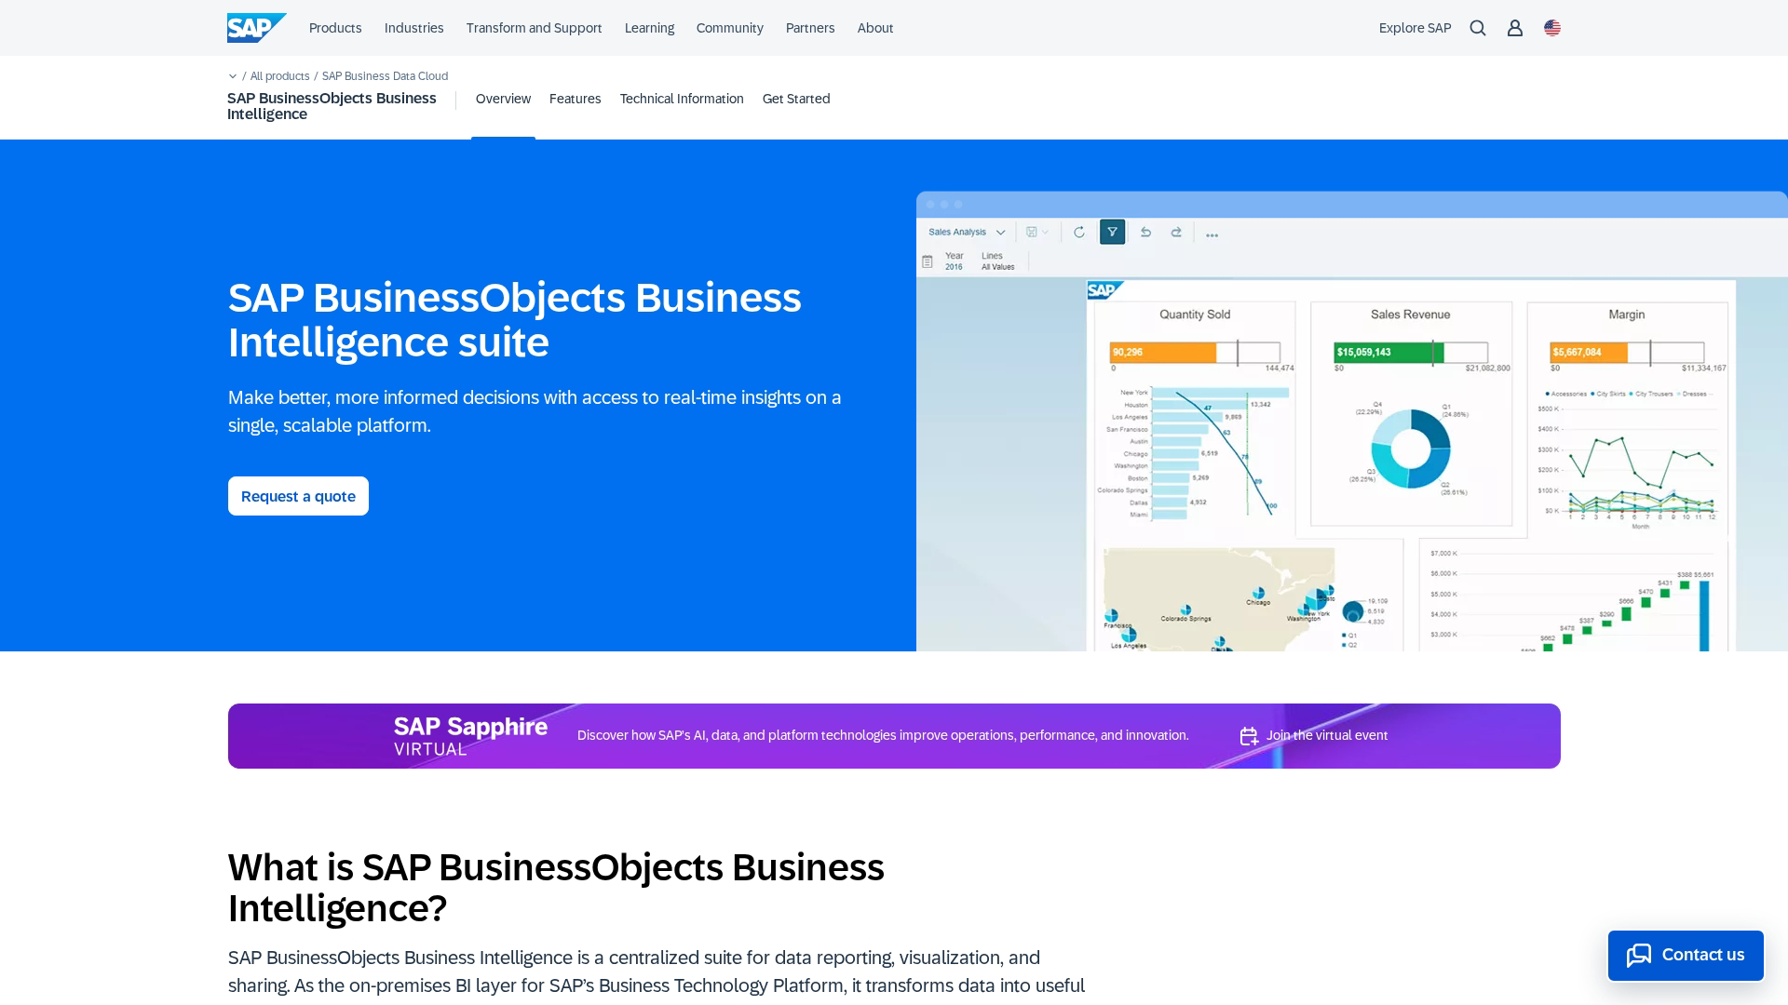Click the SAP Sapphire Virtual banner logo
The width and height of the screenshot is (1788, 1005).
(470, 736)
